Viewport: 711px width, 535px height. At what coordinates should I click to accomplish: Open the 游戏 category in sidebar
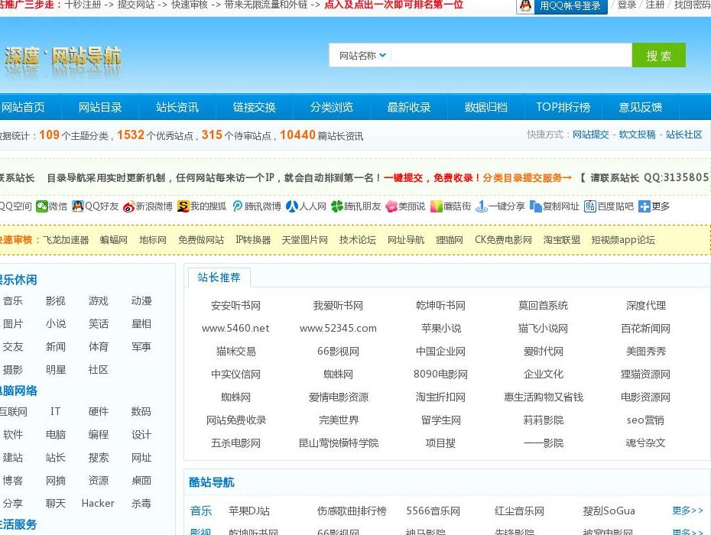(99, 300)
